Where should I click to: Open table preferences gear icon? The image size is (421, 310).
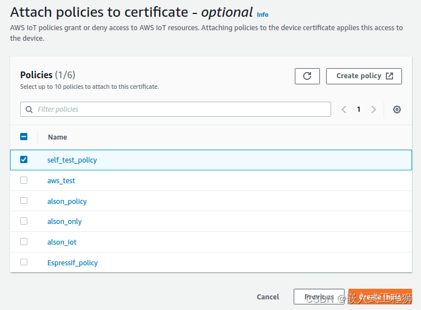(x=397, y=109)
